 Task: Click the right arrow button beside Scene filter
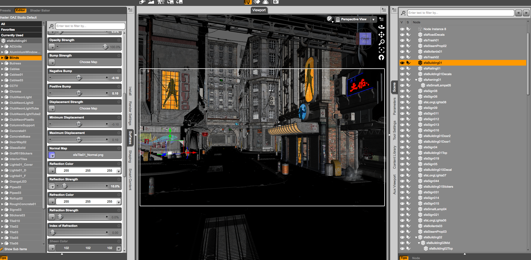pyautogui.click(x=526, y=13)
